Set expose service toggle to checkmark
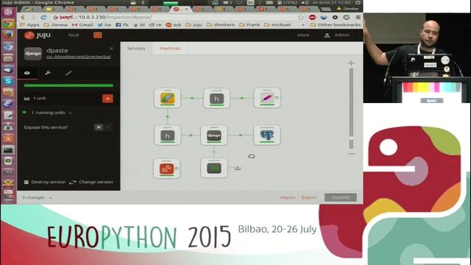This screenshot has height=265, width=471. coord(108,127)
